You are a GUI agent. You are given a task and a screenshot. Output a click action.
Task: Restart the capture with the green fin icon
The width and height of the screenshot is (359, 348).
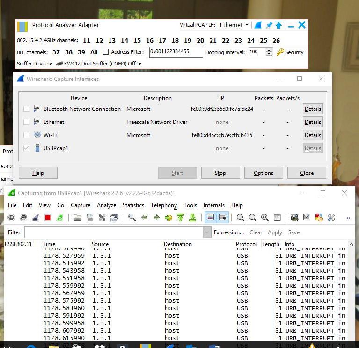(60, 217)
